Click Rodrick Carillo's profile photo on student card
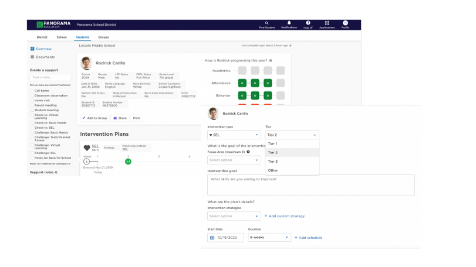 pyautogui.click(x=86, y=63)
